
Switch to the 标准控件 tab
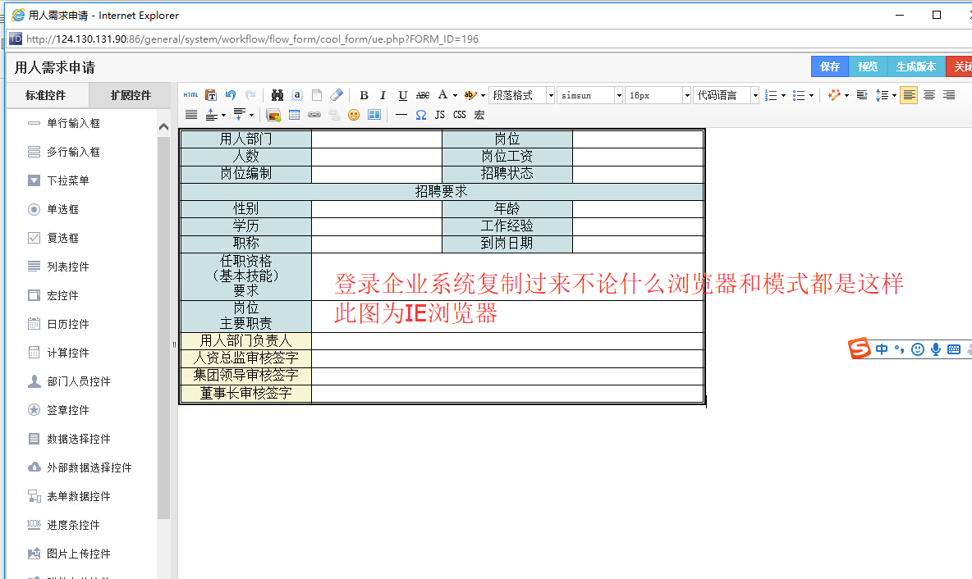[x=46, y=95]
